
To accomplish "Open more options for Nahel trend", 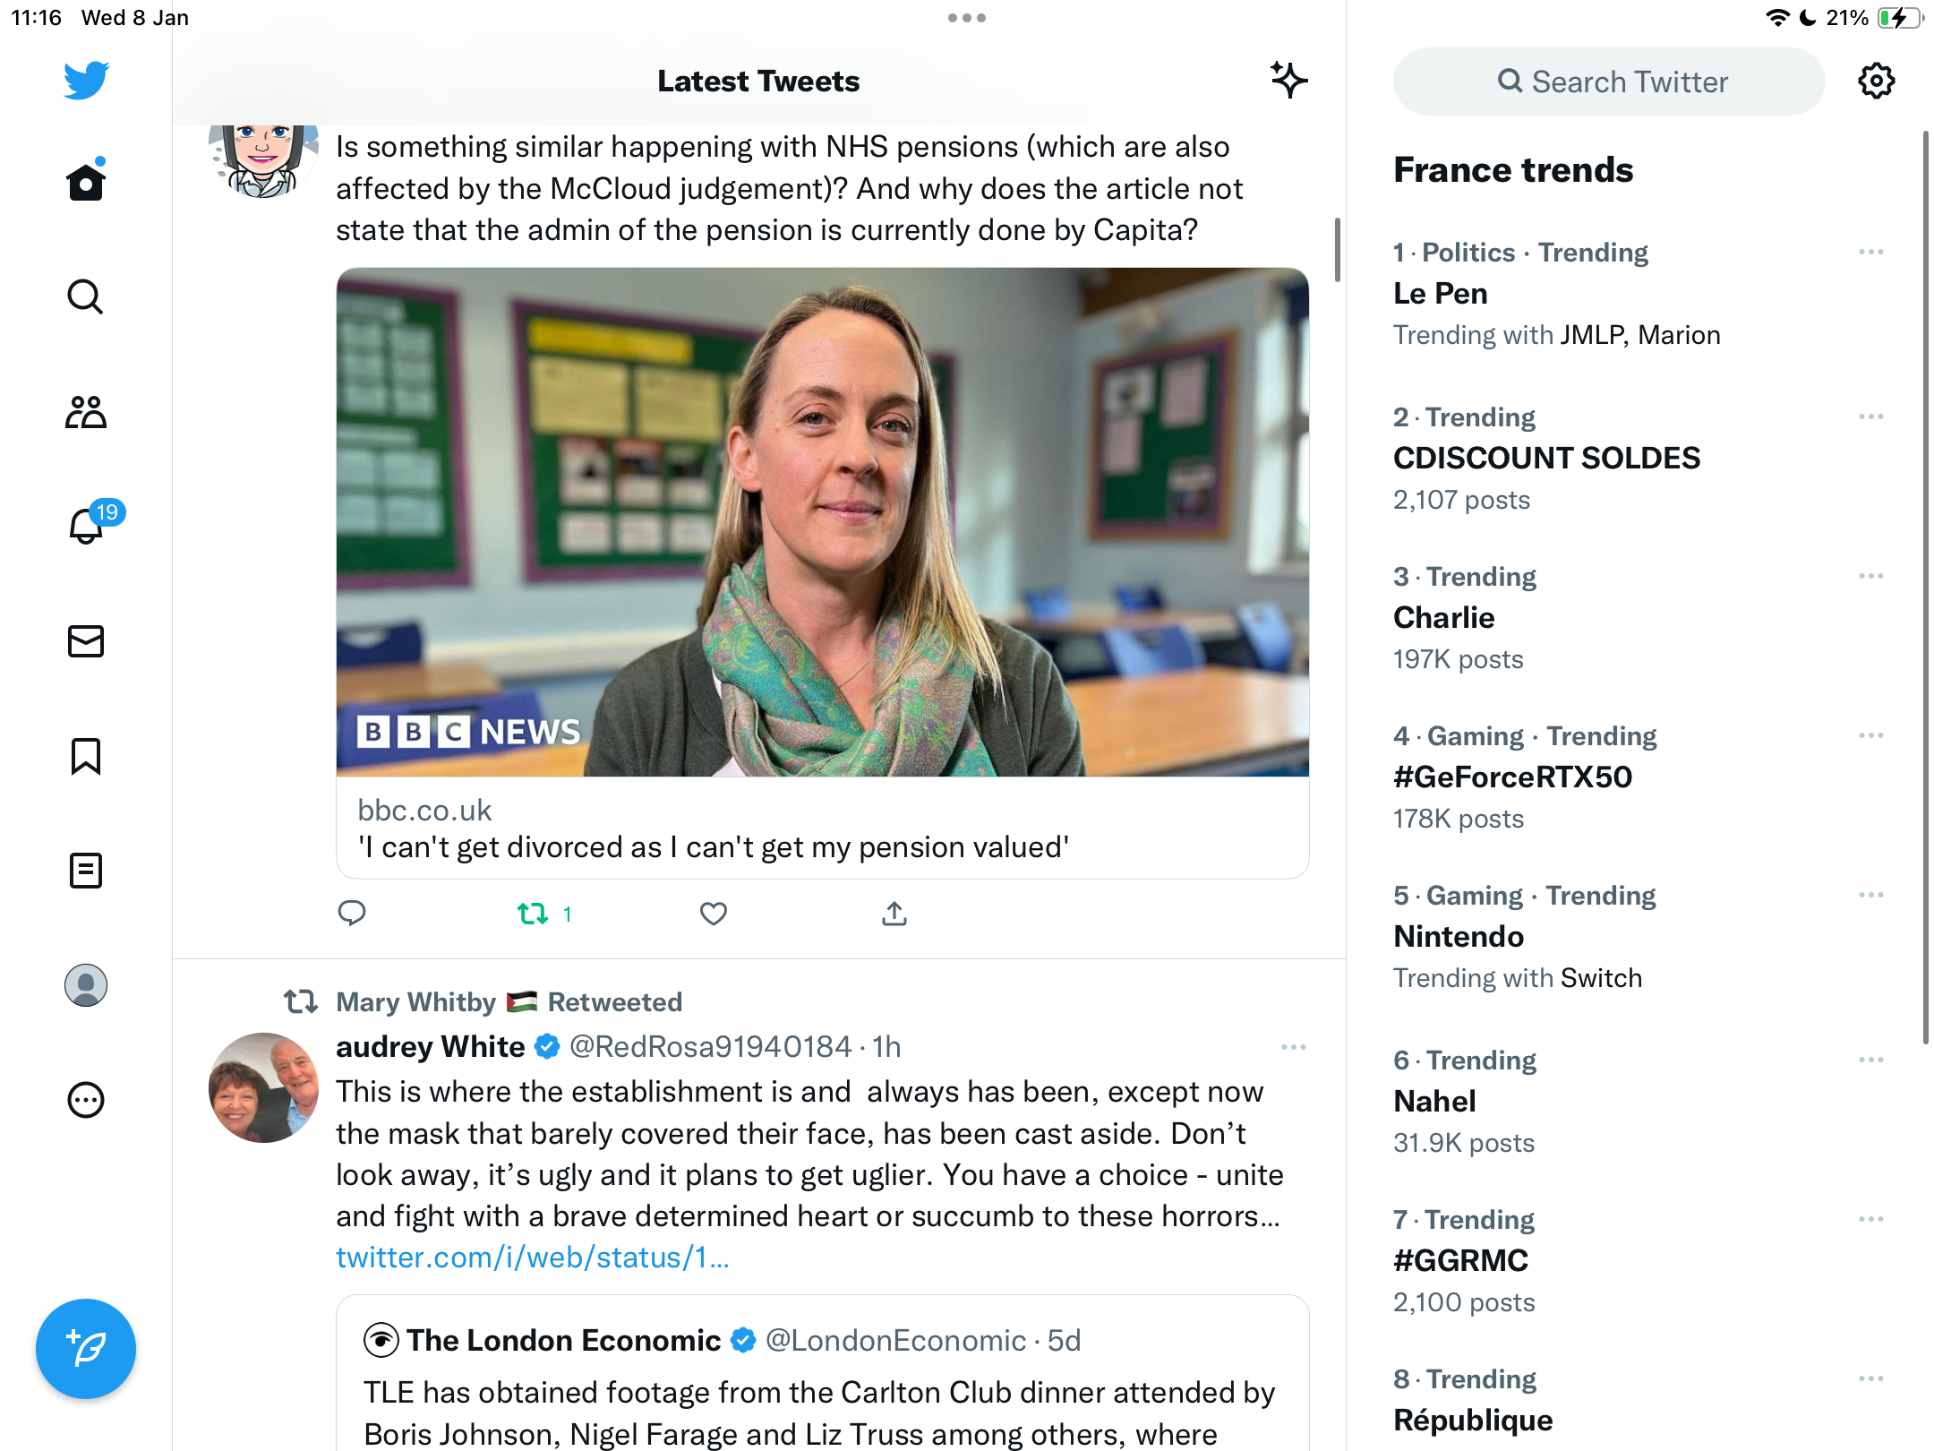I will click(x=1870, y=1060).
